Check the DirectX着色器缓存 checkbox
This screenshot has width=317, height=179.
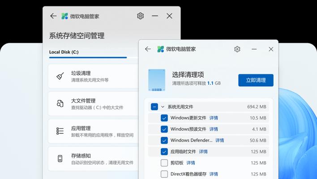point(164,174)
